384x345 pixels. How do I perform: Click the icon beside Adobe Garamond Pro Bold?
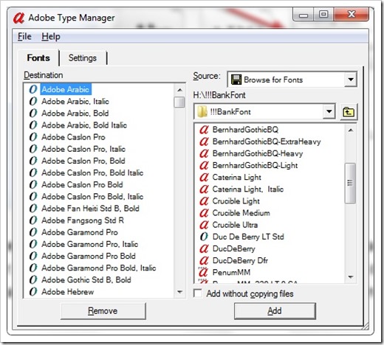point(33,256)
